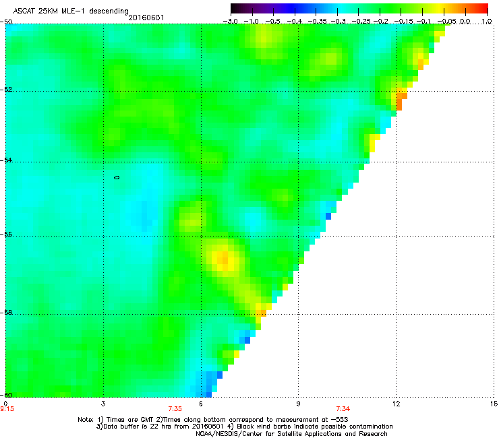The image size is (499, 438).
Task: Click the -0.15 colorbar label
Action: (x=403, y=22)
